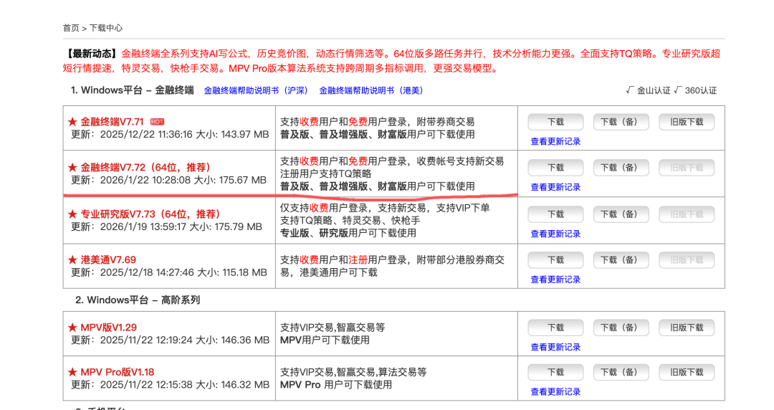Click the MPV Pro 用户可下载使用 description
Viewport: 774px width, 410px height.
coord(335,385)
